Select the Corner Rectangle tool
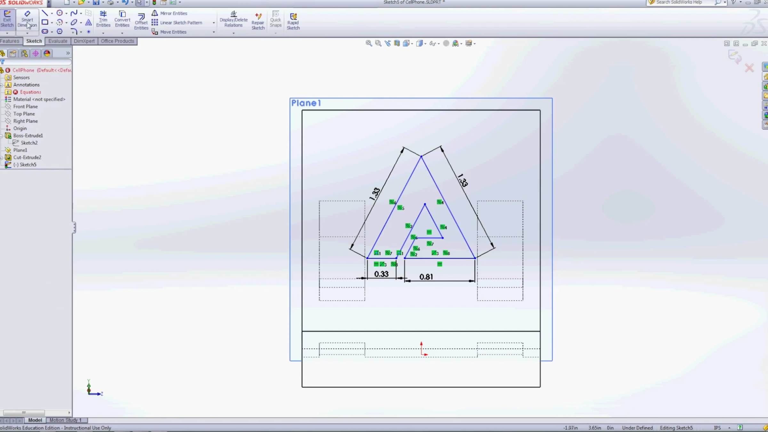The height and width of the screenshot is (432, 768). coord(45,22)
